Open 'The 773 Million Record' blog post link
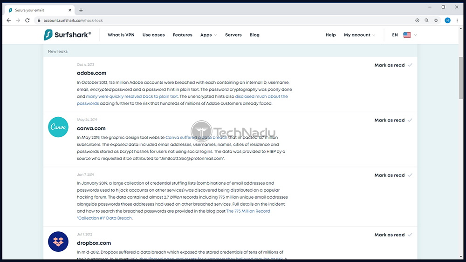Image resolution: width=466 pixels, height=262 pixels. coord(248,211)
